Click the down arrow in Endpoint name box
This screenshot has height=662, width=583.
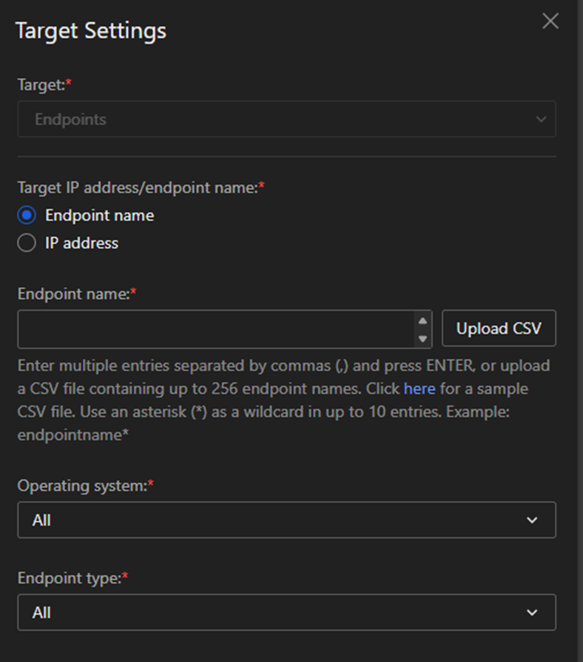click(x=423, y=339)
